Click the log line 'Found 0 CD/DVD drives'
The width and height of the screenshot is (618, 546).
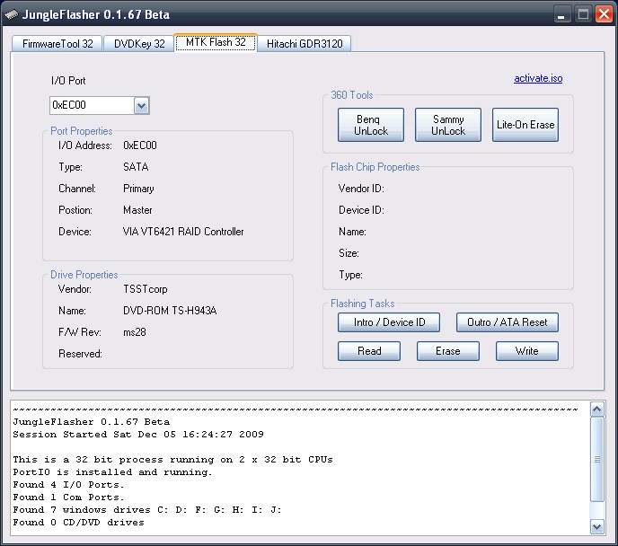point(78,523)
